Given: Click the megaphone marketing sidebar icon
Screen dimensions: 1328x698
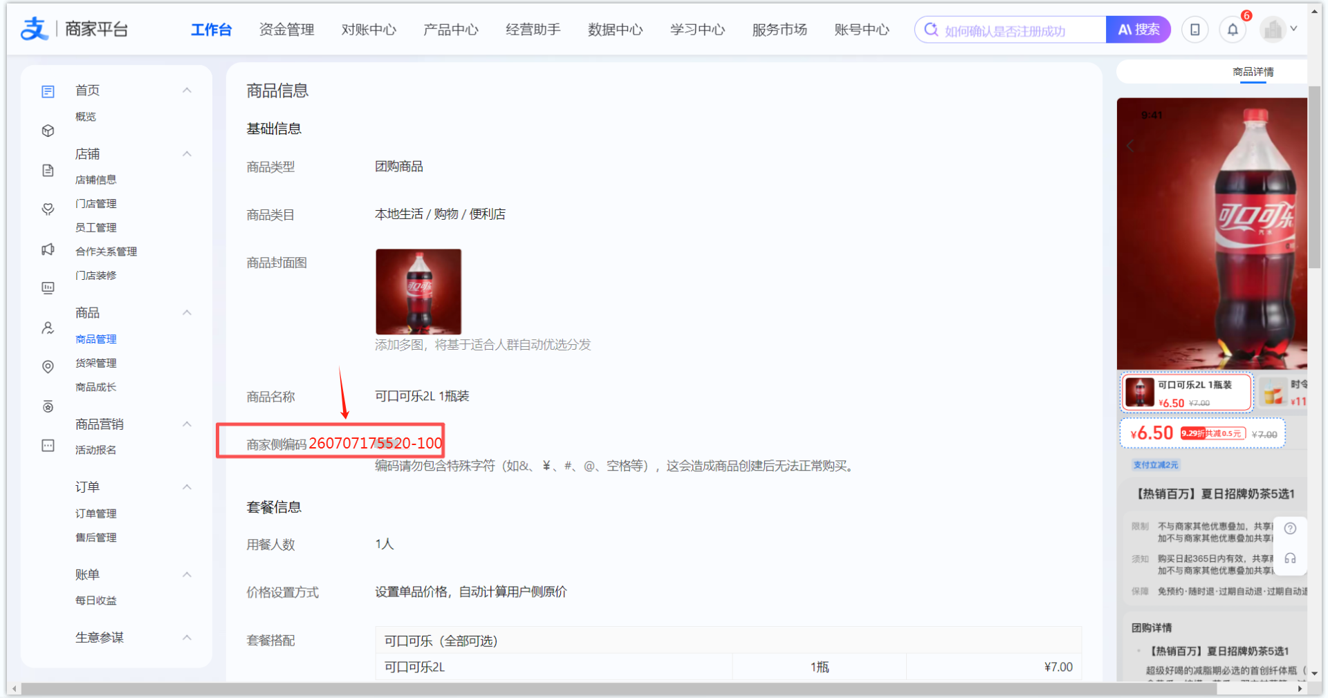Looking at the screenshot, I should [48, 249].
